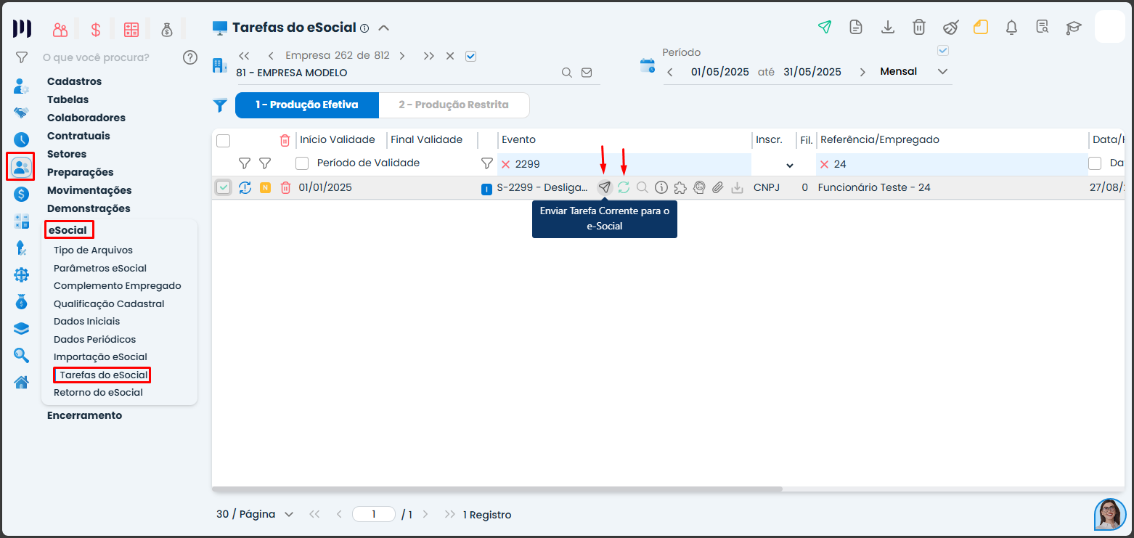This screenshot has width=1134, height=538.
Task: Go to the next company with single arrow
Action: pyautogui.click(x=402, y=56)
